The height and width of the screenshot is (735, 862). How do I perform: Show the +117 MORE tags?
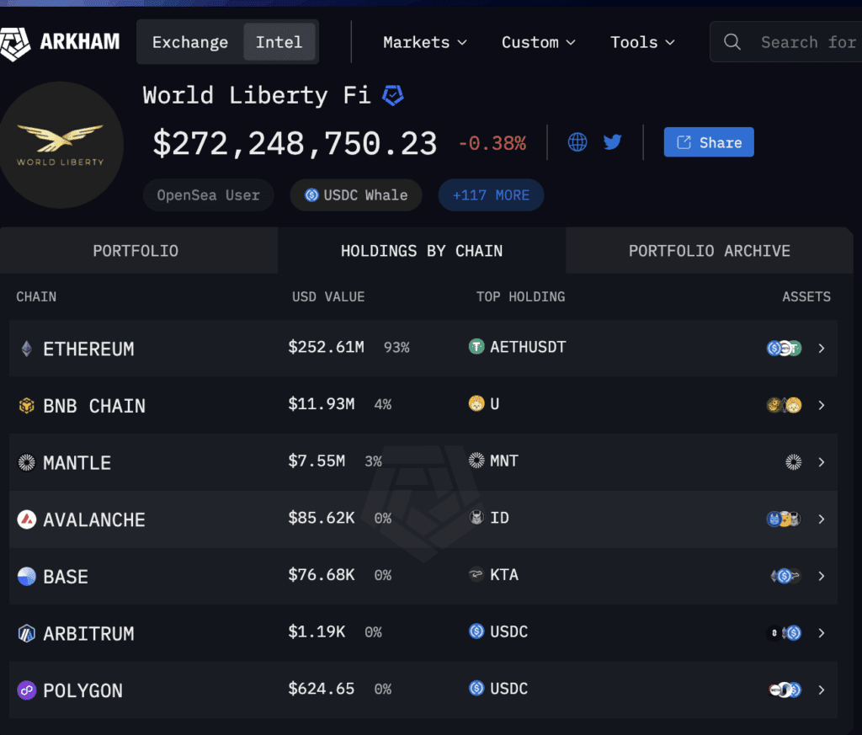point(491,195)
